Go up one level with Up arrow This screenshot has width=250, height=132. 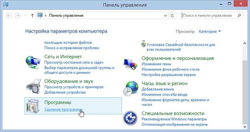32,15
